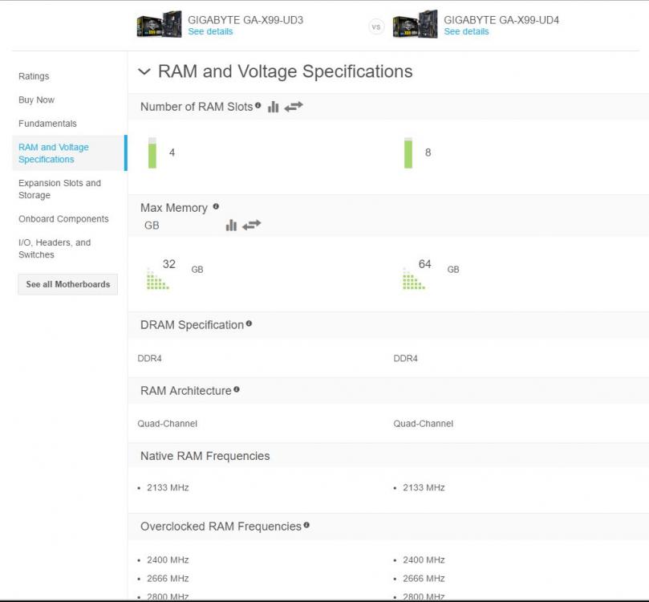649x602 pixels.
Task: Jump to Expansion Slots and Storage
Action: (x=59, y=189)
